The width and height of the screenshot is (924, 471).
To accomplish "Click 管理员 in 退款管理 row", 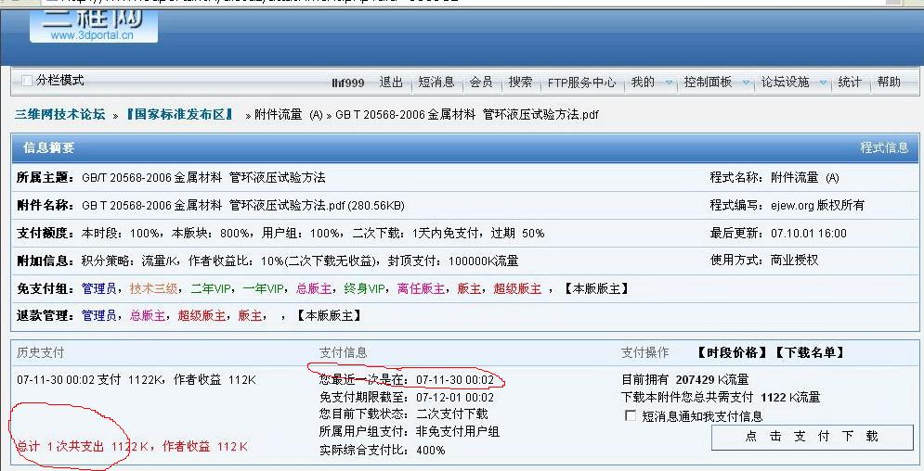I will click(x=99, y=316).
